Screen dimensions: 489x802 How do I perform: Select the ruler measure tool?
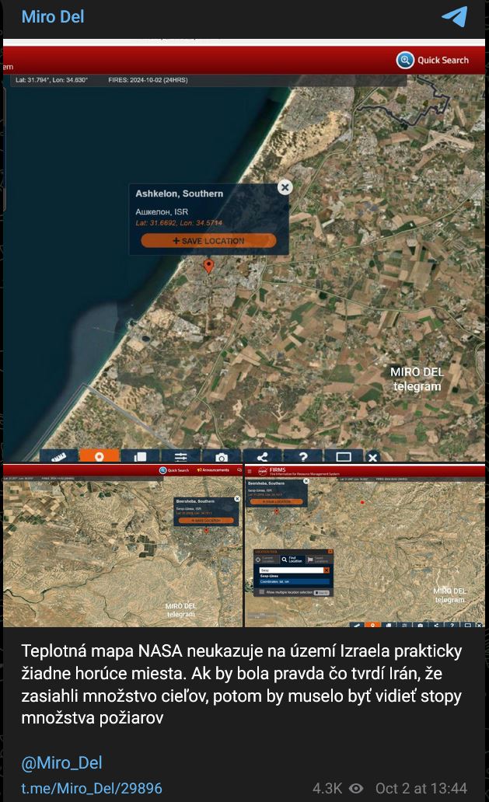[x=60, y=457]
